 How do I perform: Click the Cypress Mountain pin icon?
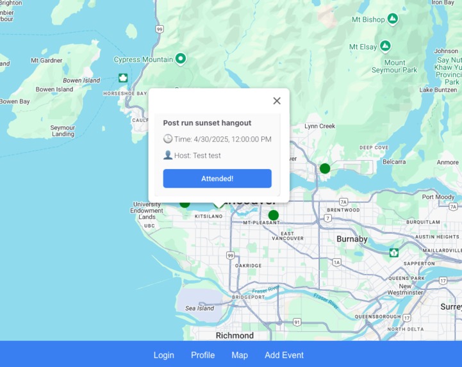(181, 58)
